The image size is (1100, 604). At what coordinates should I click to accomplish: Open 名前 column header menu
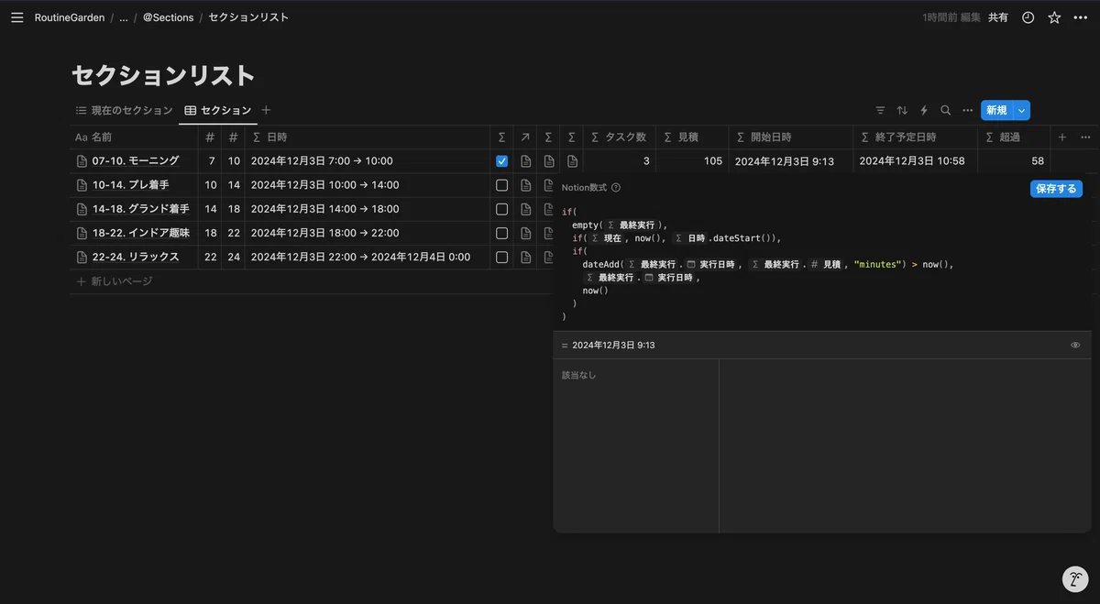coord(134,137)
